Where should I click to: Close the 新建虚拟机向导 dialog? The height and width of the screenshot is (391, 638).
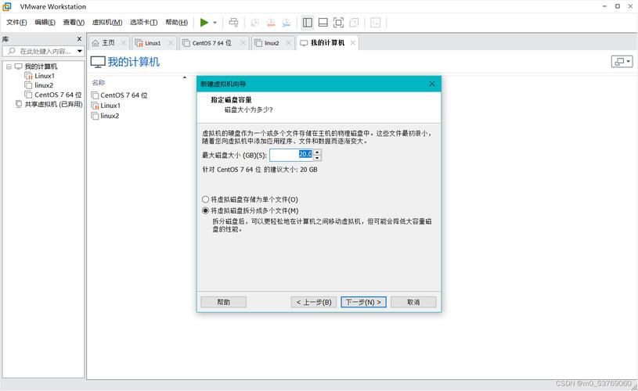431,84
